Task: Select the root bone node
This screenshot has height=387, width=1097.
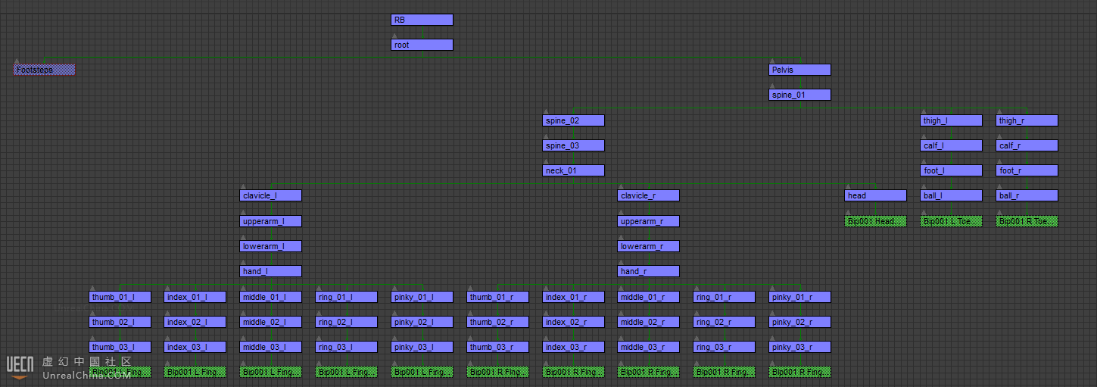Action: [x=422, y=45]
